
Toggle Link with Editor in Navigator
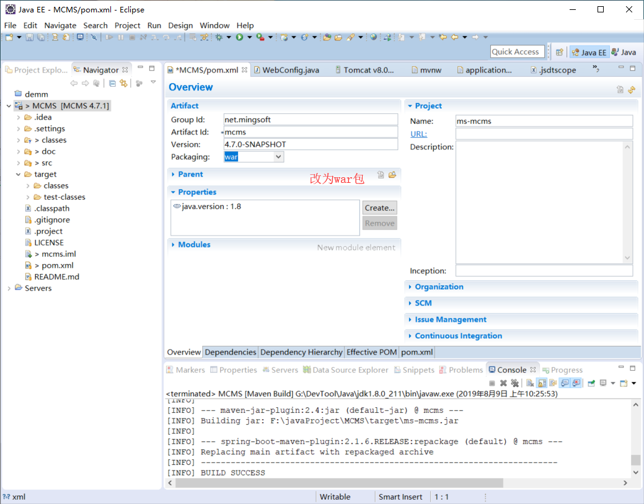123,84
